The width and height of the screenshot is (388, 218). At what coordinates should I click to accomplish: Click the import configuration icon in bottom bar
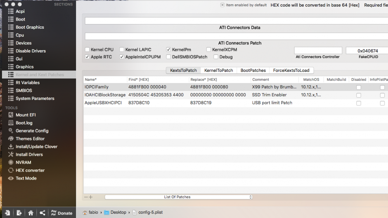7,213
